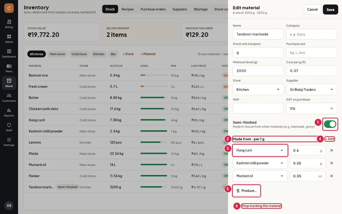Click the HSN input field
The width and height of the screenshot is (342, 214).
pos(258,108)
